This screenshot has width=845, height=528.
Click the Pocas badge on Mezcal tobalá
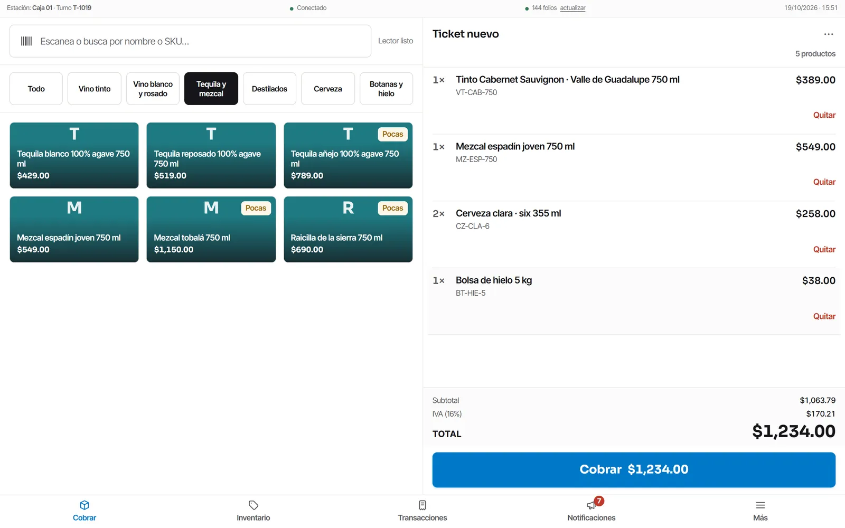coord(256,208)
